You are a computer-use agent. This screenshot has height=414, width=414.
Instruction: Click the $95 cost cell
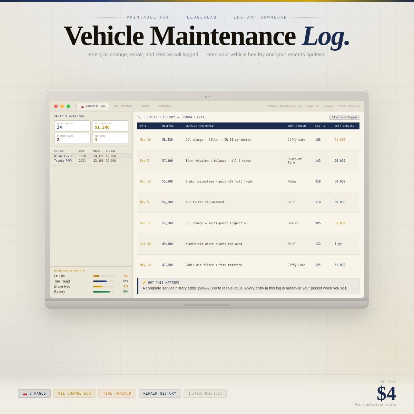pos(318,223)
